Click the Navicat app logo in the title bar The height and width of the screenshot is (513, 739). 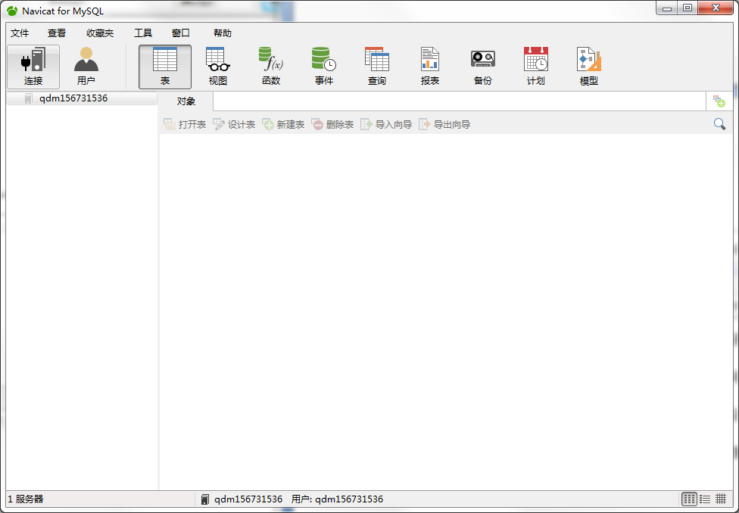click(x=12, y=11)
